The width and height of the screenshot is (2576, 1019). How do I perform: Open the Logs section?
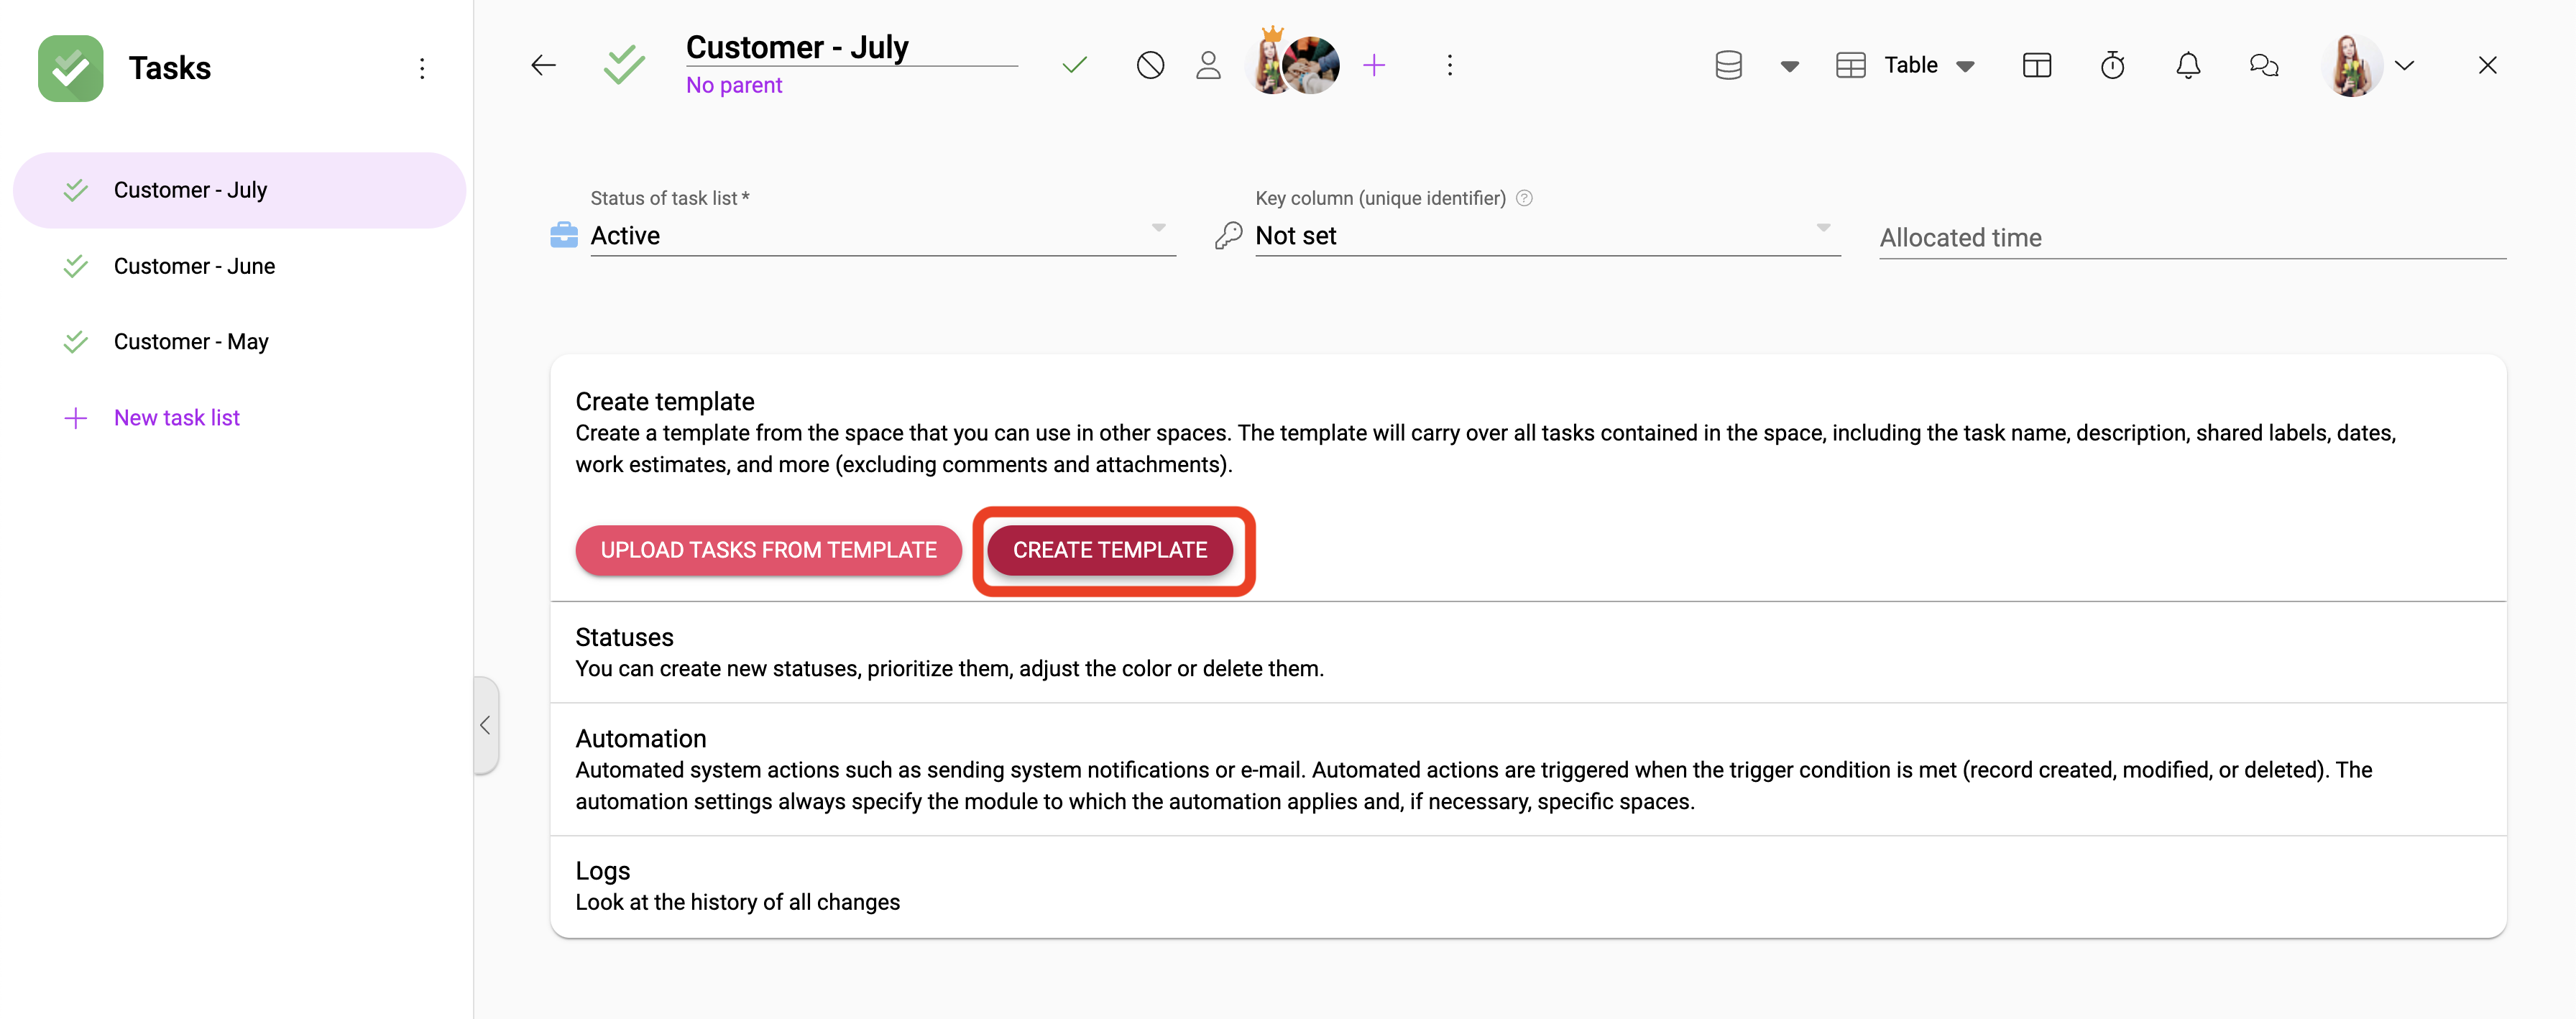pos(1527,886)
